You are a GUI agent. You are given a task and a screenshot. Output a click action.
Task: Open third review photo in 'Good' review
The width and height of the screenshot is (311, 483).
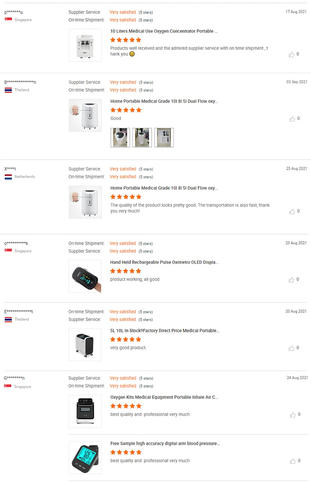click(x=164, y=137)
